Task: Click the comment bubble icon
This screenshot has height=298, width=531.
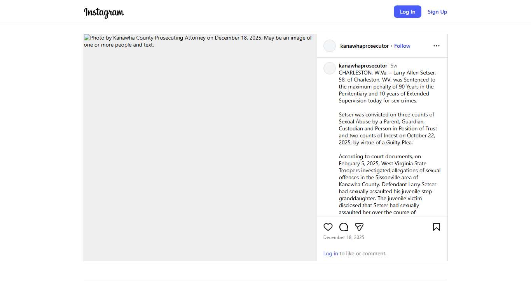Action: tap(344, 227)
